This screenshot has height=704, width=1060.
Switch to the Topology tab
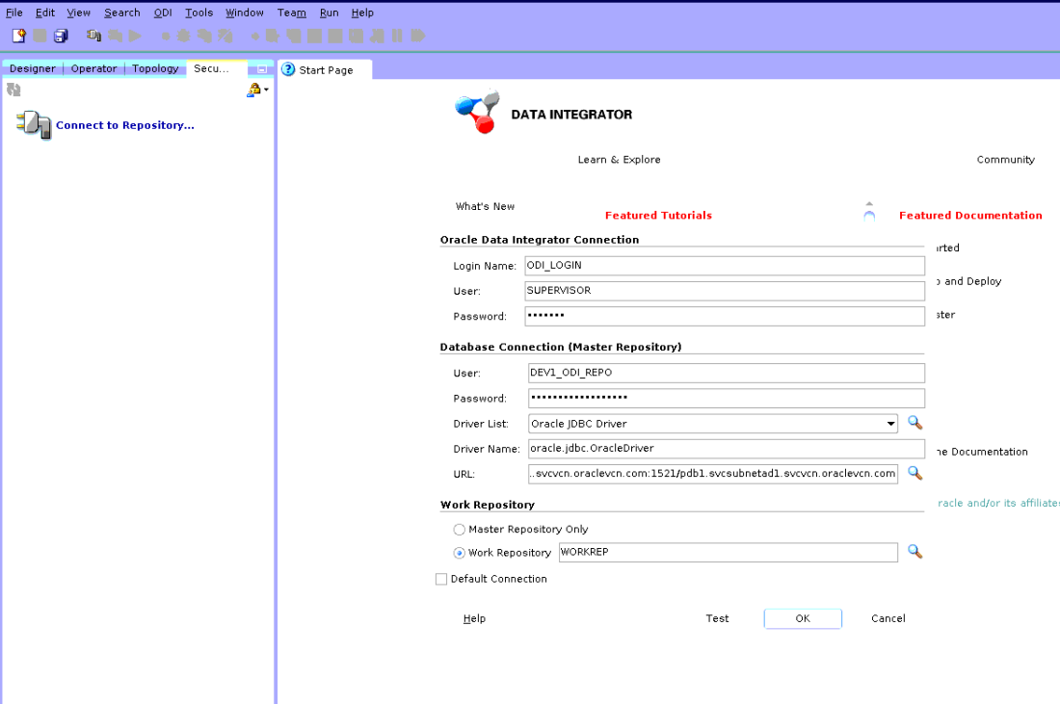[x=155, y=68]
